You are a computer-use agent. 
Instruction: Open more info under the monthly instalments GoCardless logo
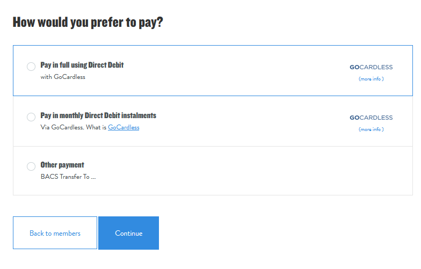(371, 129)
